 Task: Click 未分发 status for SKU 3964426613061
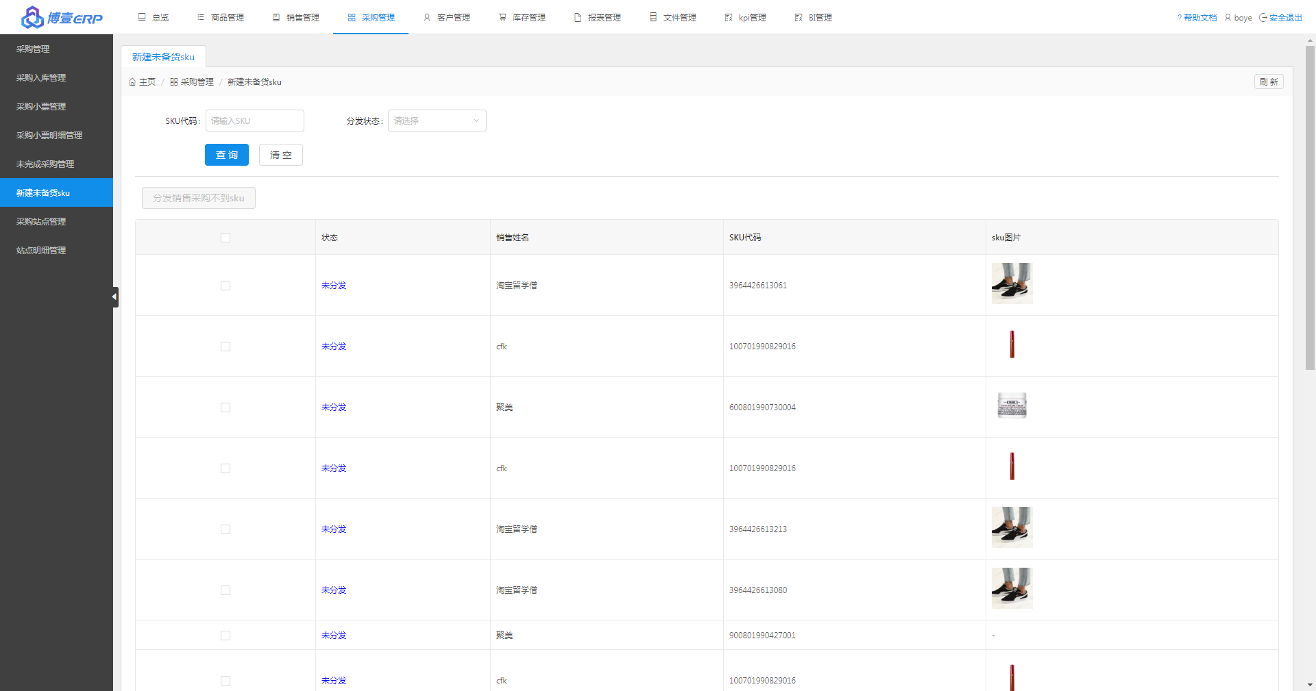click(334, 286)
